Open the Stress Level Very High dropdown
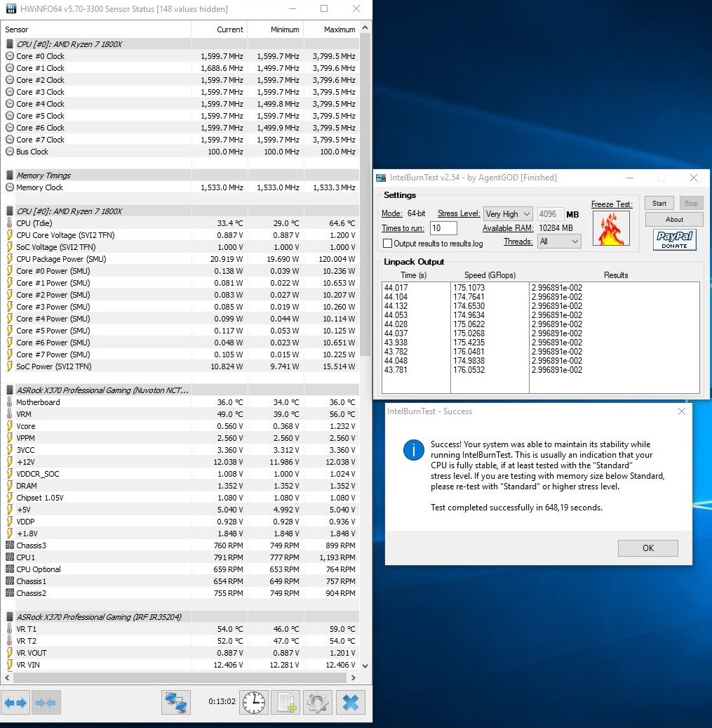 tap(508, 214)
